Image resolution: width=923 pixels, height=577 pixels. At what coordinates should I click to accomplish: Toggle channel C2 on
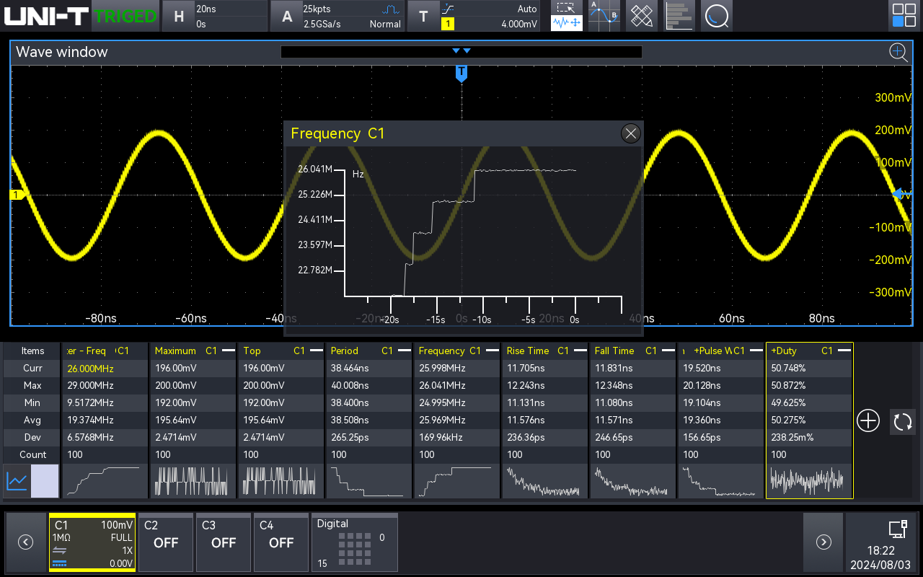point(166,542)
